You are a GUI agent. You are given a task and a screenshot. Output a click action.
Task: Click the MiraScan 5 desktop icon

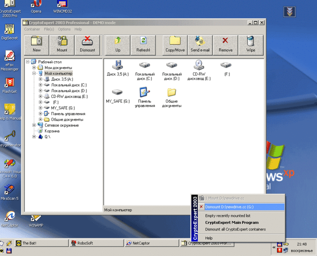[x=9, y=193]
